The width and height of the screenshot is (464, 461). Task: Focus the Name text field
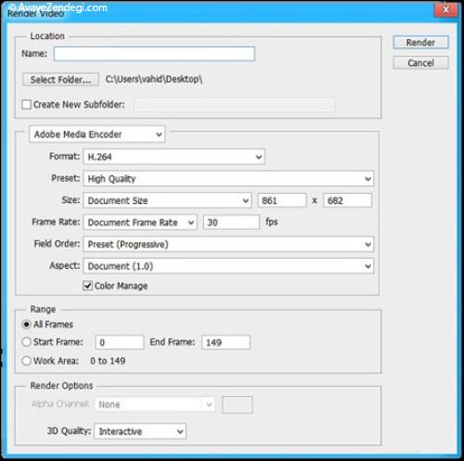coord(154,54)
